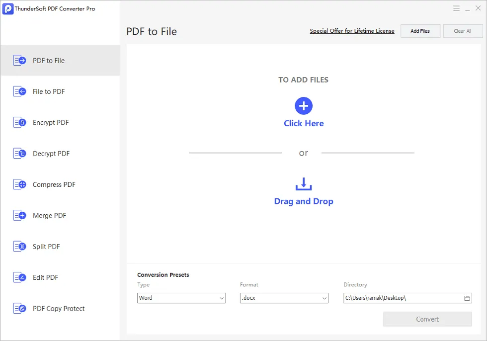Select the Split PDF tool
Screen dimensions: 487x341
click(19, 246)
